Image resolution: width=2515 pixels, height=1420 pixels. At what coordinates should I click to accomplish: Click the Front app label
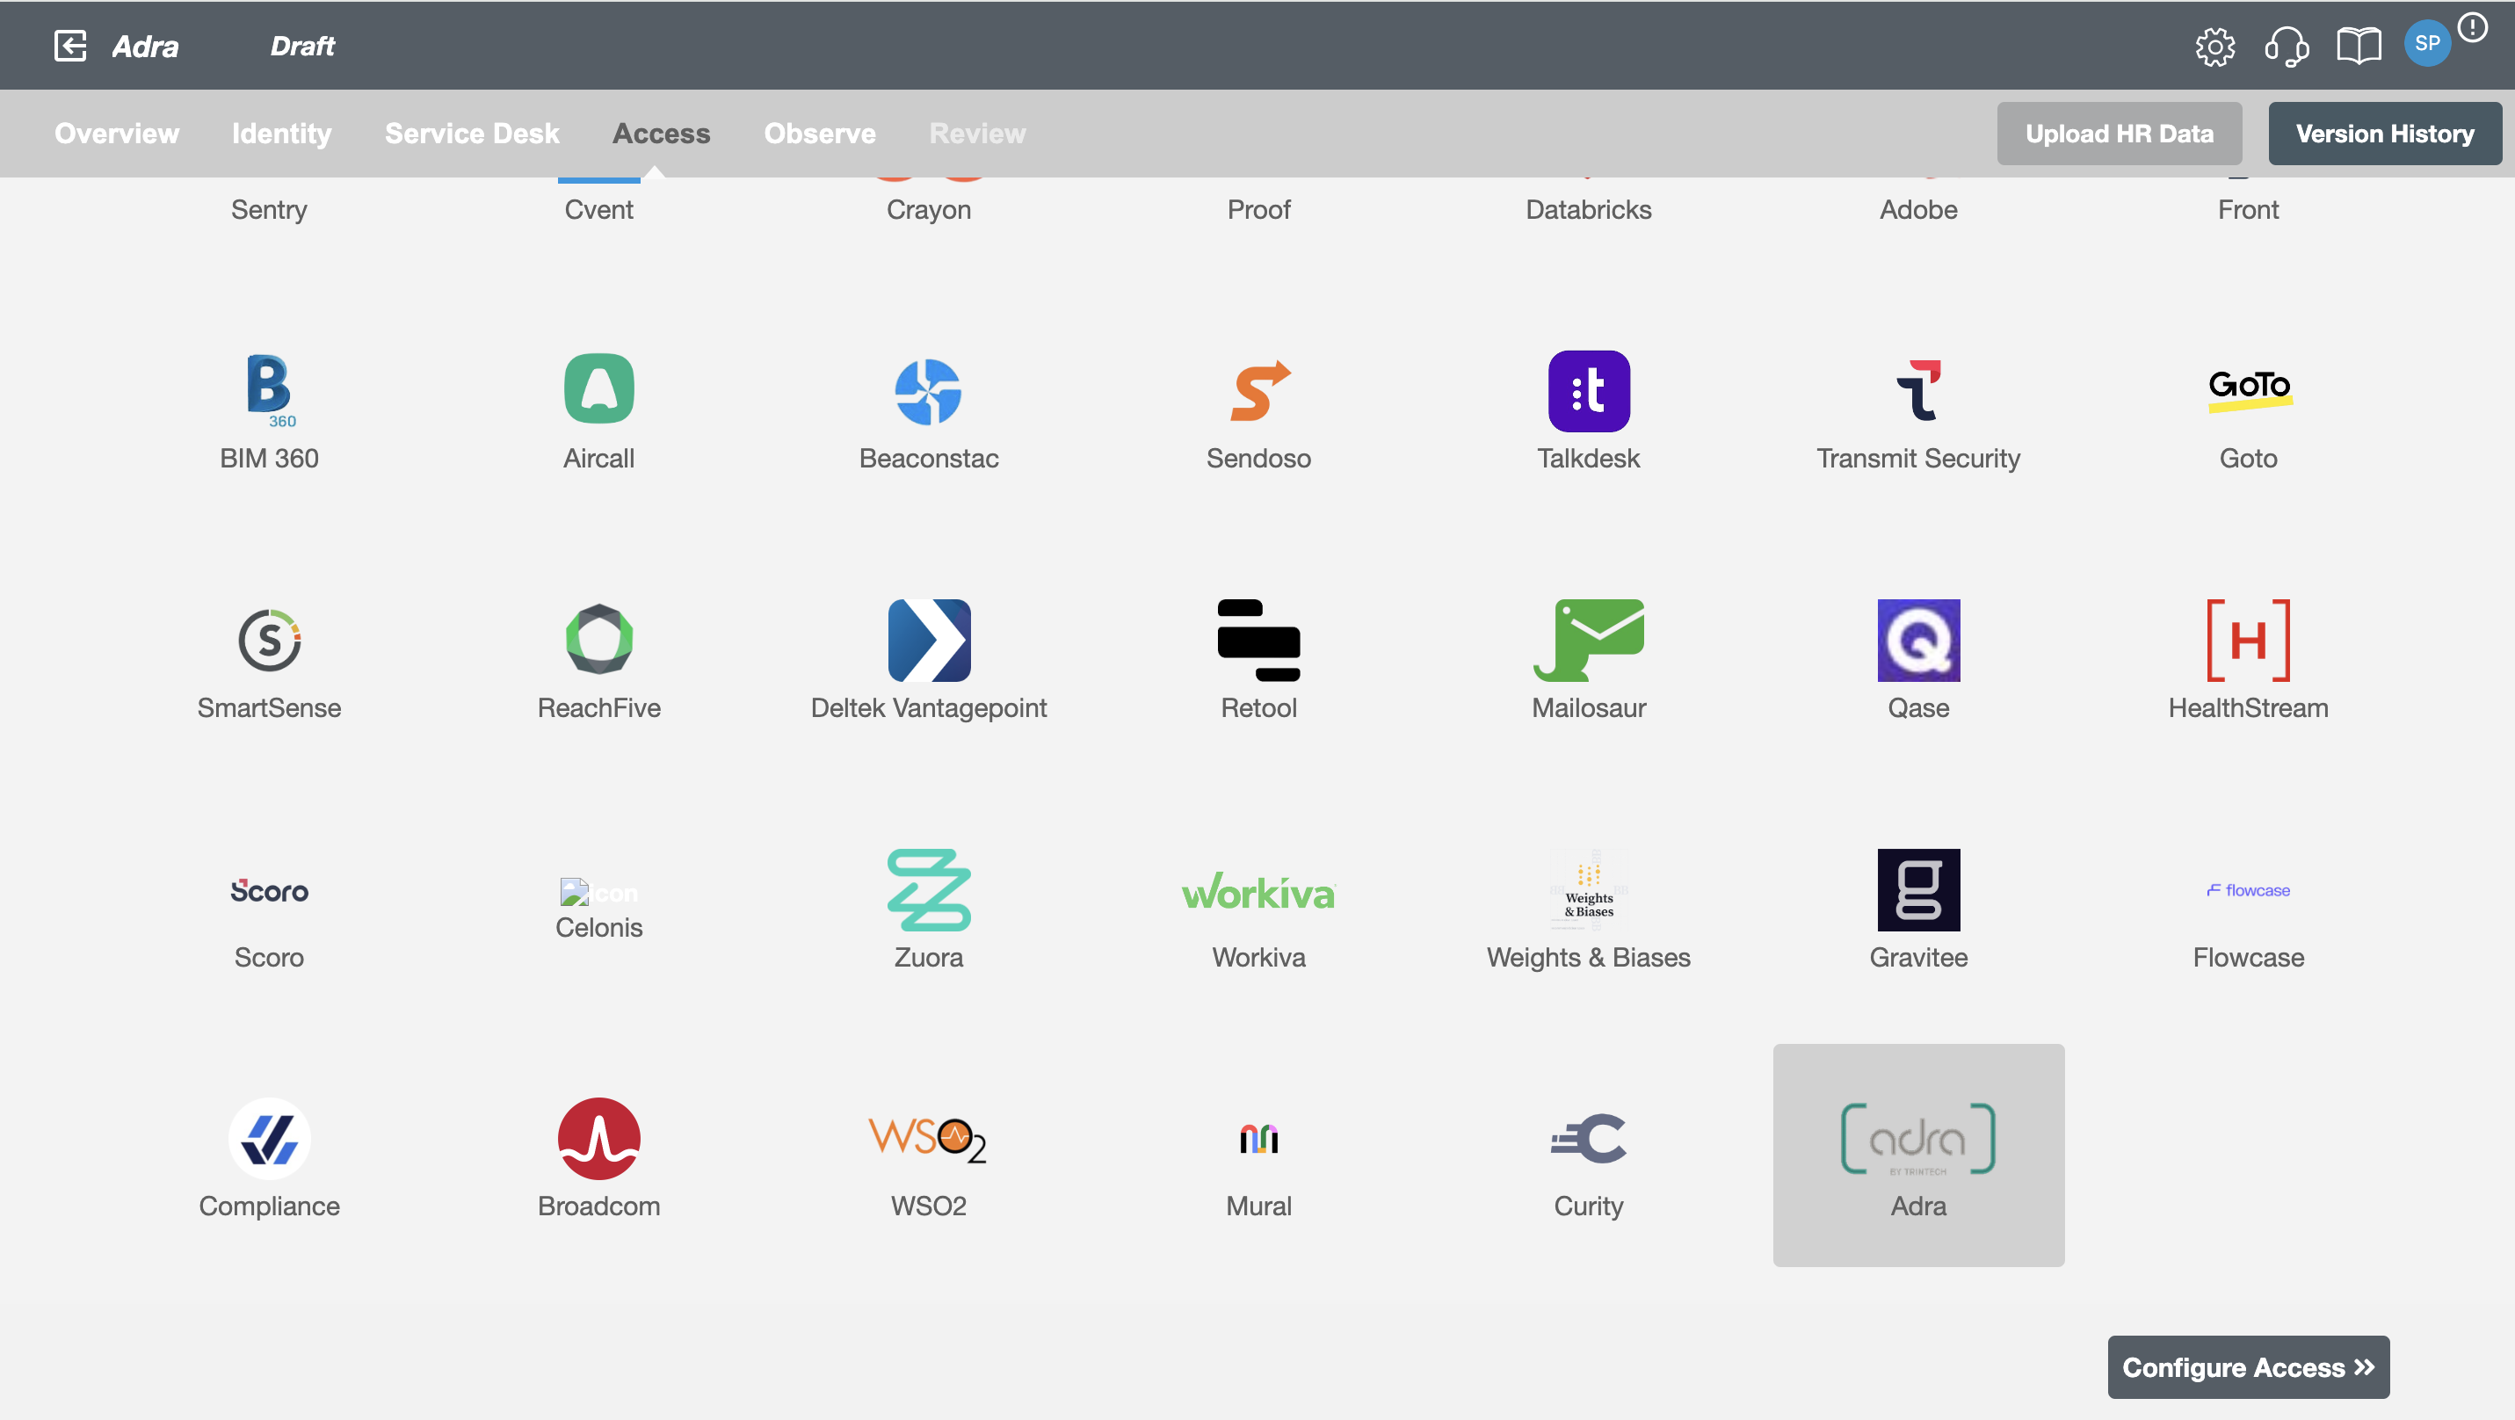coord(2248,210)
